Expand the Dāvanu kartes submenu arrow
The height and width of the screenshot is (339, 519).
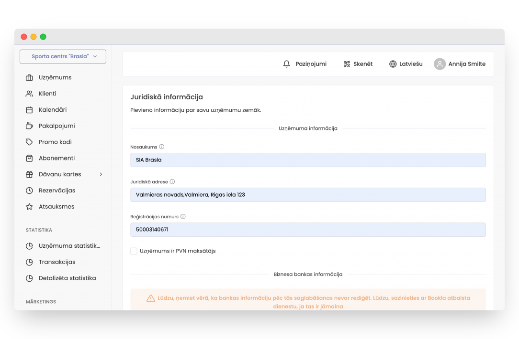(x=101, y=174)
